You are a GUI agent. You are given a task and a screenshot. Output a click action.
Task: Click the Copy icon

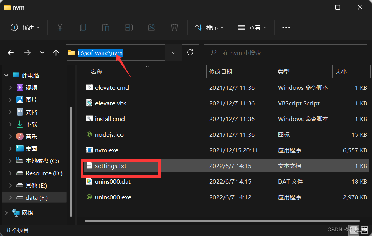tap(82, 27)
